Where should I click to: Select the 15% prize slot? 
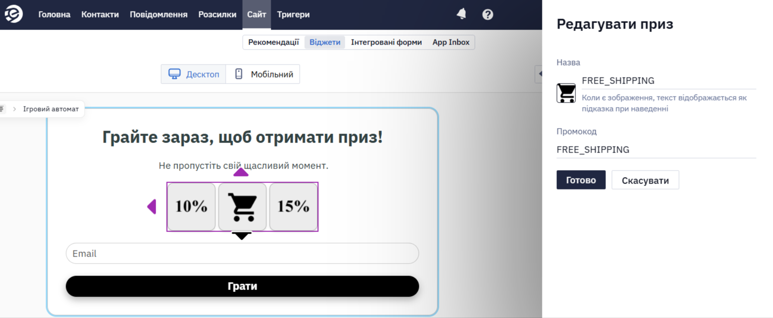tap(293, 207)
